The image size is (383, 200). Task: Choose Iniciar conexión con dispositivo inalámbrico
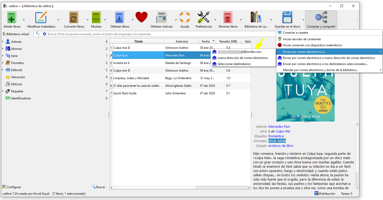point(329,45)
